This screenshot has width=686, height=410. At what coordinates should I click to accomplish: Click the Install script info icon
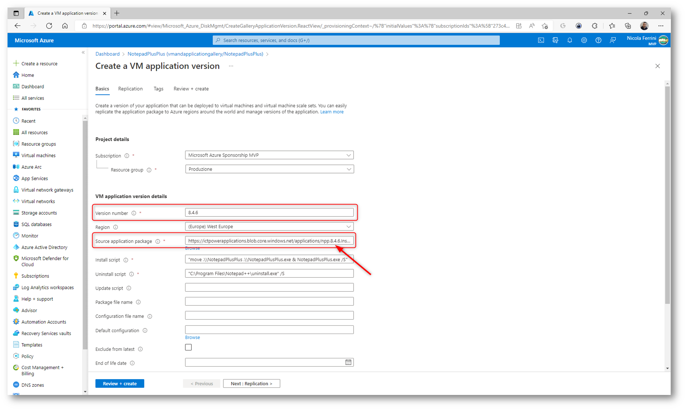click(x=126, y=260)
